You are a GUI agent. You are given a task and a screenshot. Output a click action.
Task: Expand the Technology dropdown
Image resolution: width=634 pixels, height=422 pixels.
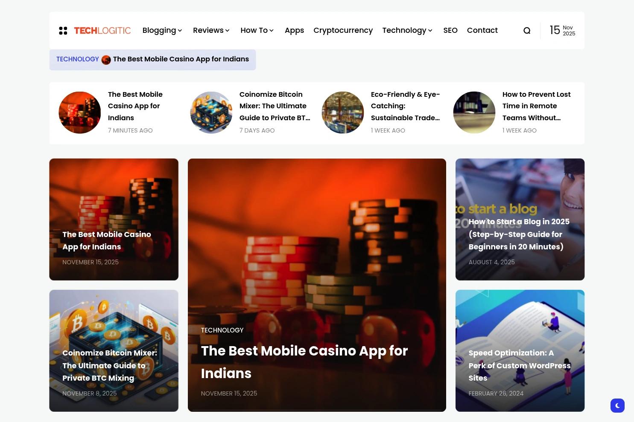pyautogui.click(x=407, y=30)
